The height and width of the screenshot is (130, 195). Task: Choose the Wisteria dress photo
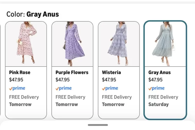pos(119,44)
